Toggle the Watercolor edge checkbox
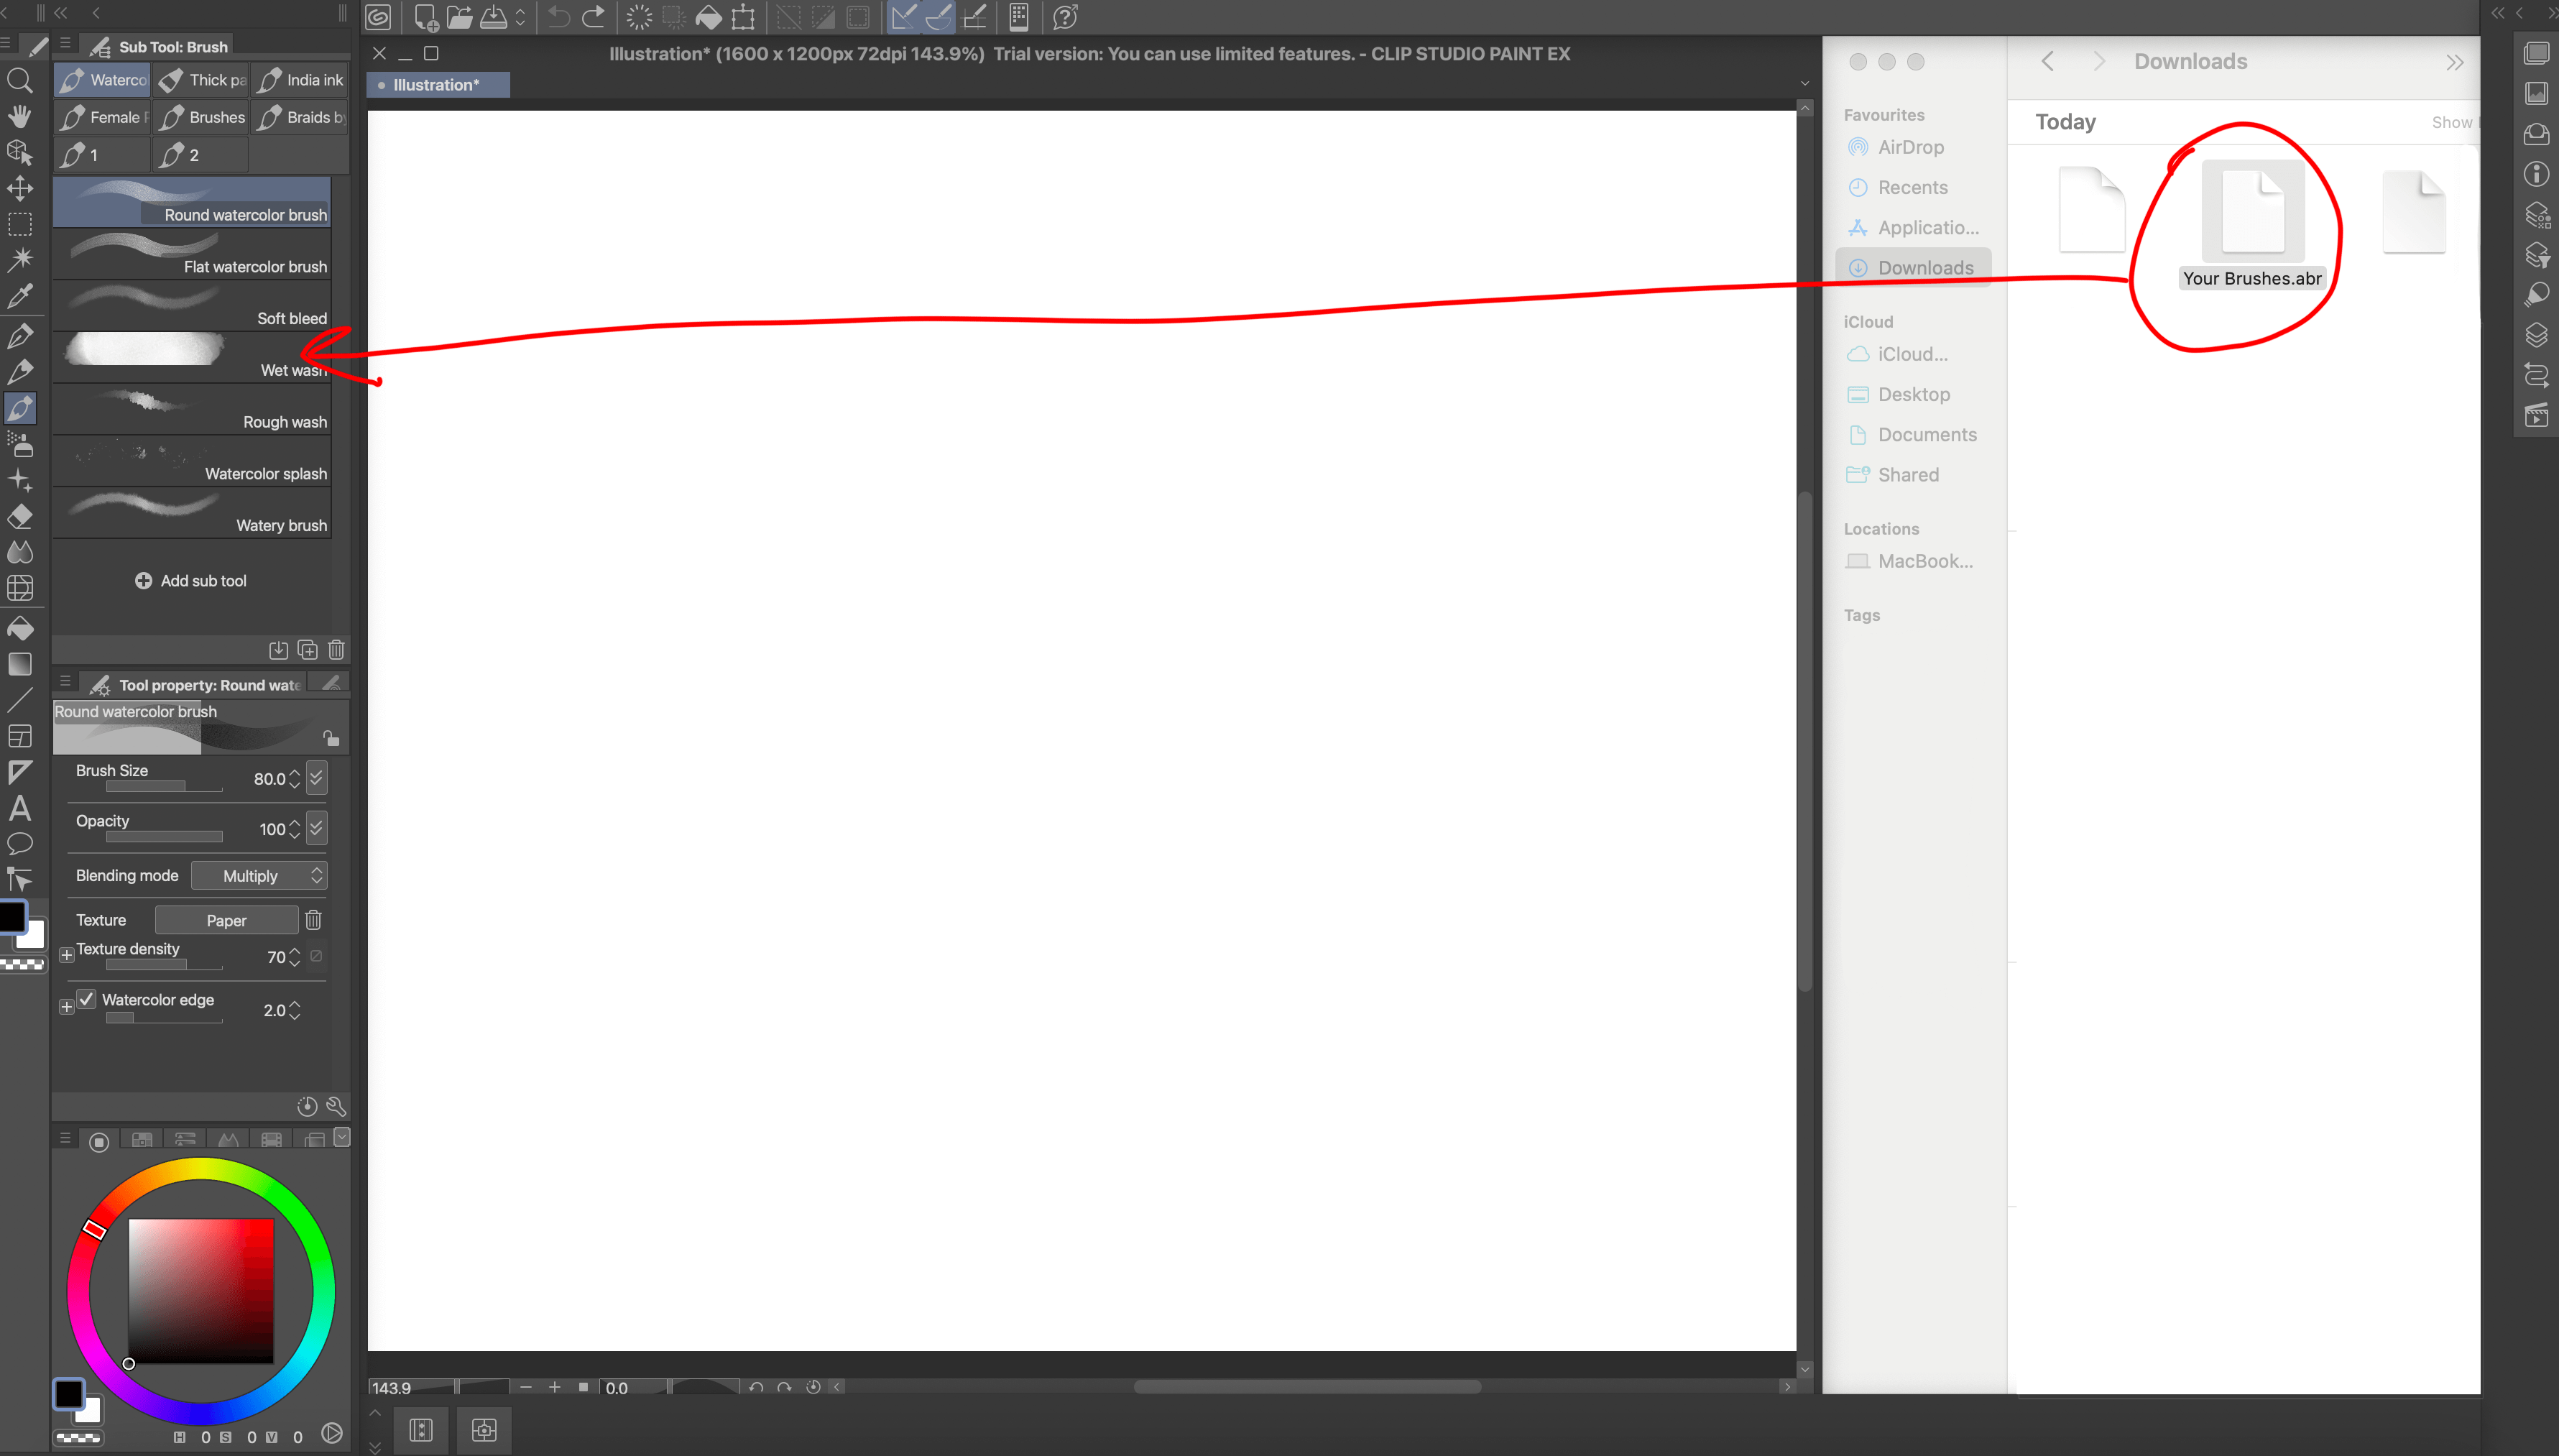2559x1456 pixels. pos(88,999)
